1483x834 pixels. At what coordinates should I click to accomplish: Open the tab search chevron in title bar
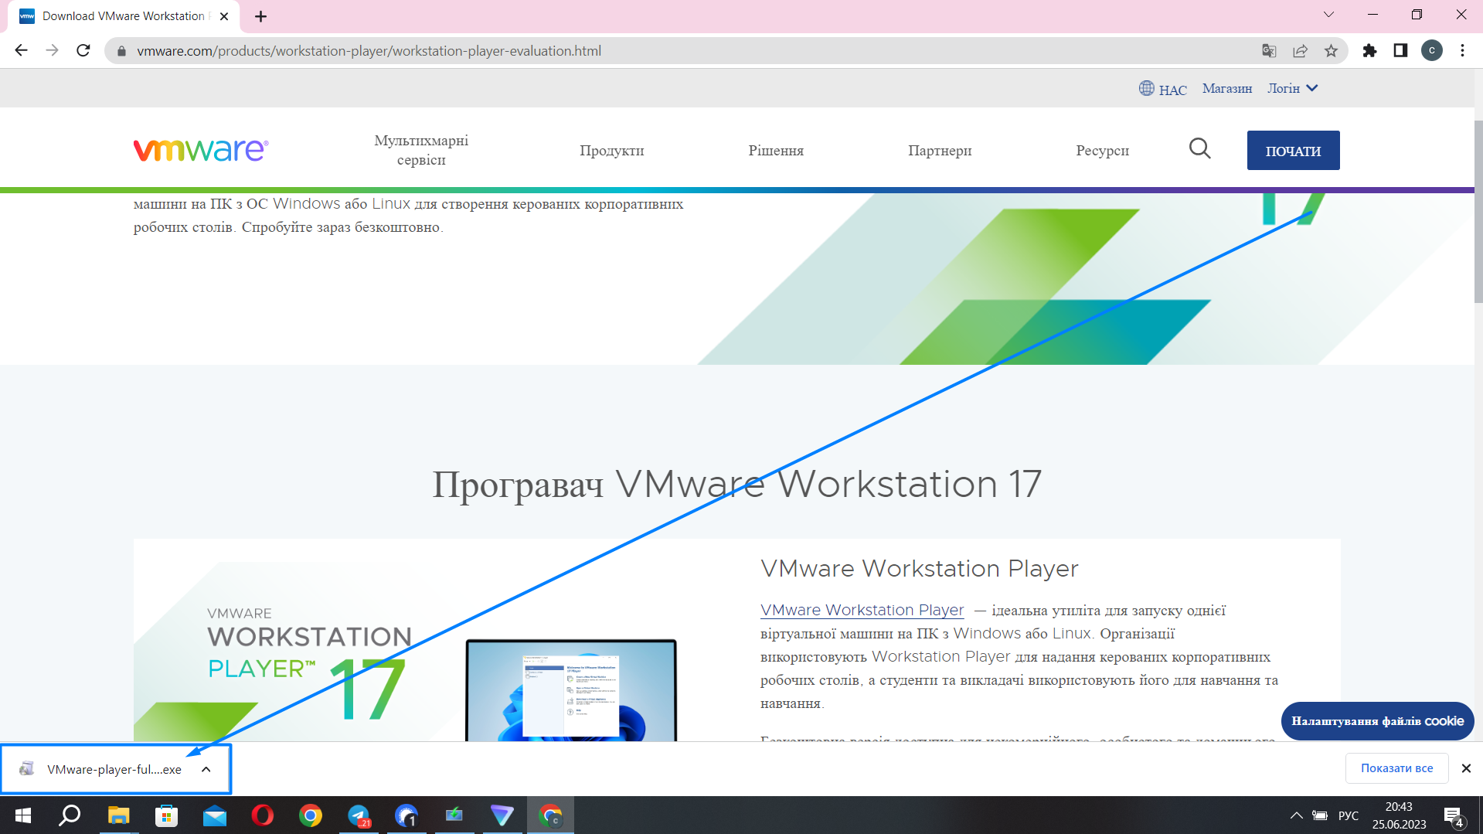(x=1328, y=15)
